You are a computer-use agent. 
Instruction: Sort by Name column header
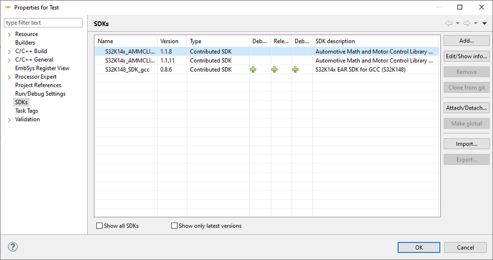pyautogui.click(x=126, y=41)
